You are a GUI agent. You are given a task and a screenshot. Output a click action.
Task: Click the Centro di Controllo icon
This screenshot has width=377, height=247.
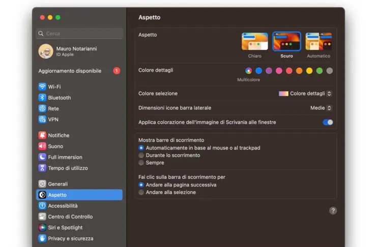point(42,217)
